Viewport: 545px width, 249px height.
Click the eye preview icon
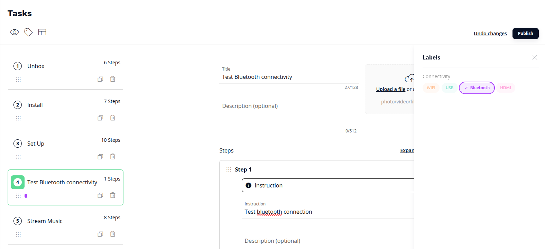click(x=15, y=32)
